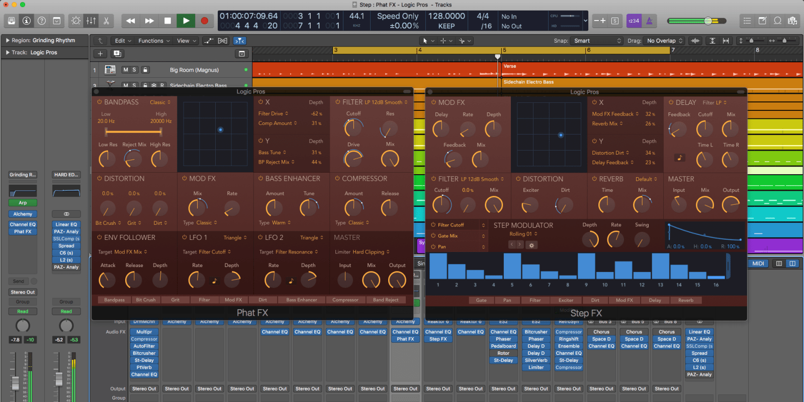Click the Smart Controls knob icon
Screen dimensions: 804x402
[x=76, y=21]
